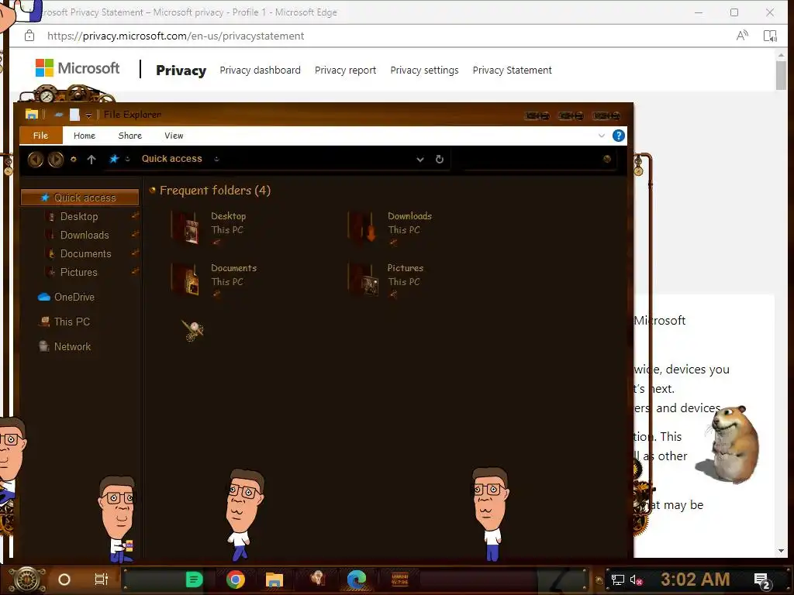The width and height of the screenshot is (794, 595).
Task: Open Privacy dashboard link in Edge
Action: point(260,71)
